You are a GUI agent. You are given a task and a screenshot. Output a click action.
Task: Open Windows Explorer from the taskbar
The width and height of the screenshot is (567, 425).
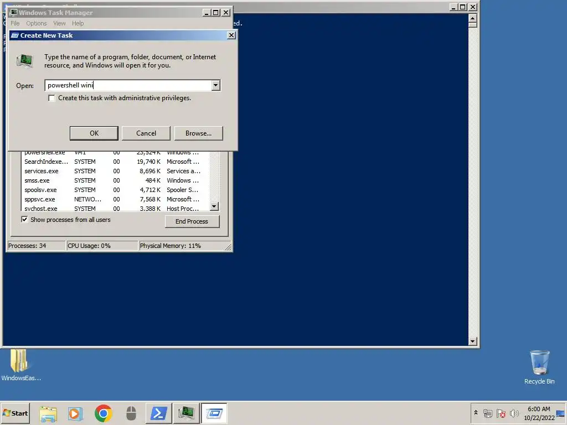[x=49, y=413]
